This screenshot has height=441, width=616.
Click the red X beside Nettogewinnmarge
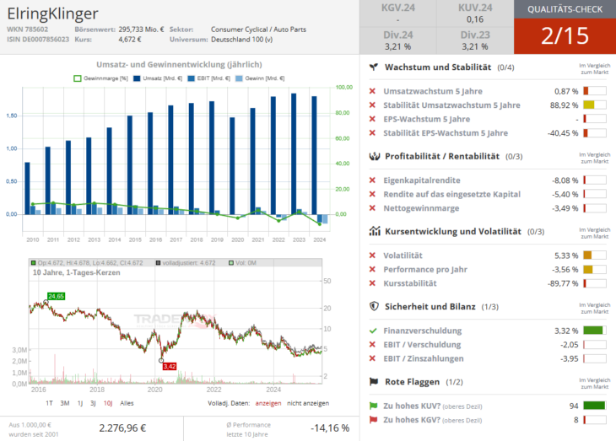tap(372, 208)
